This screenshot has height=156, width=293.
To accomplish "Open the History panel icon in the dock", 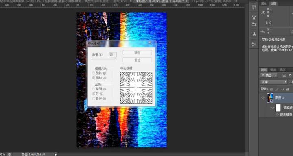I will [x=254, y=7].
